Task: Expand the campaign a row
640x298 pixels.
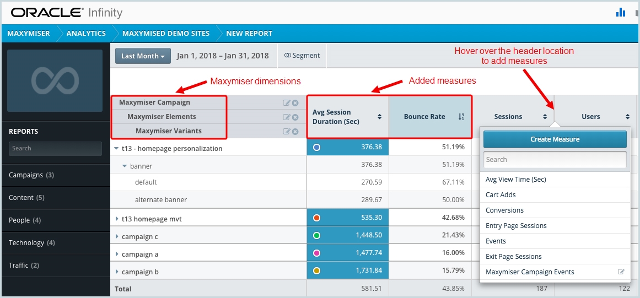Action: (117, 254)
